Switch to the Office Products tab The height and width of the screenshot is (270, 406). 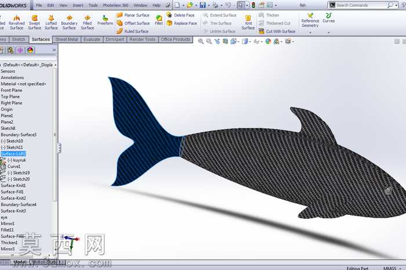(x=175, y=39)
